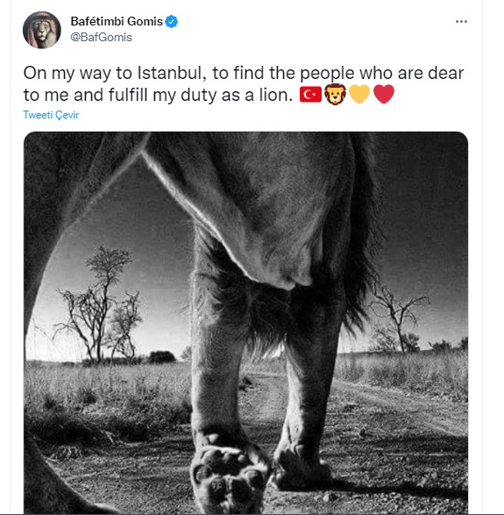The height and width of the screenshot is (515, 504).
Task: Click the tall bare tree in the photo
Action: 98,305
